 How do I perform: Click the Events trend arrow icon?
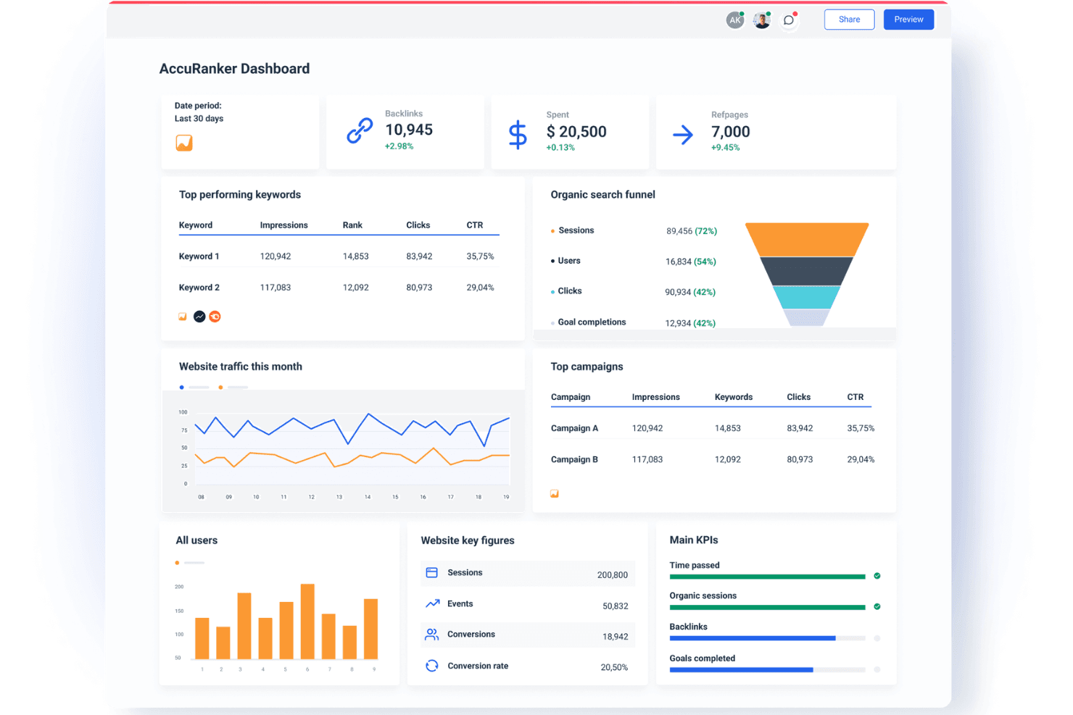(433, 603)
